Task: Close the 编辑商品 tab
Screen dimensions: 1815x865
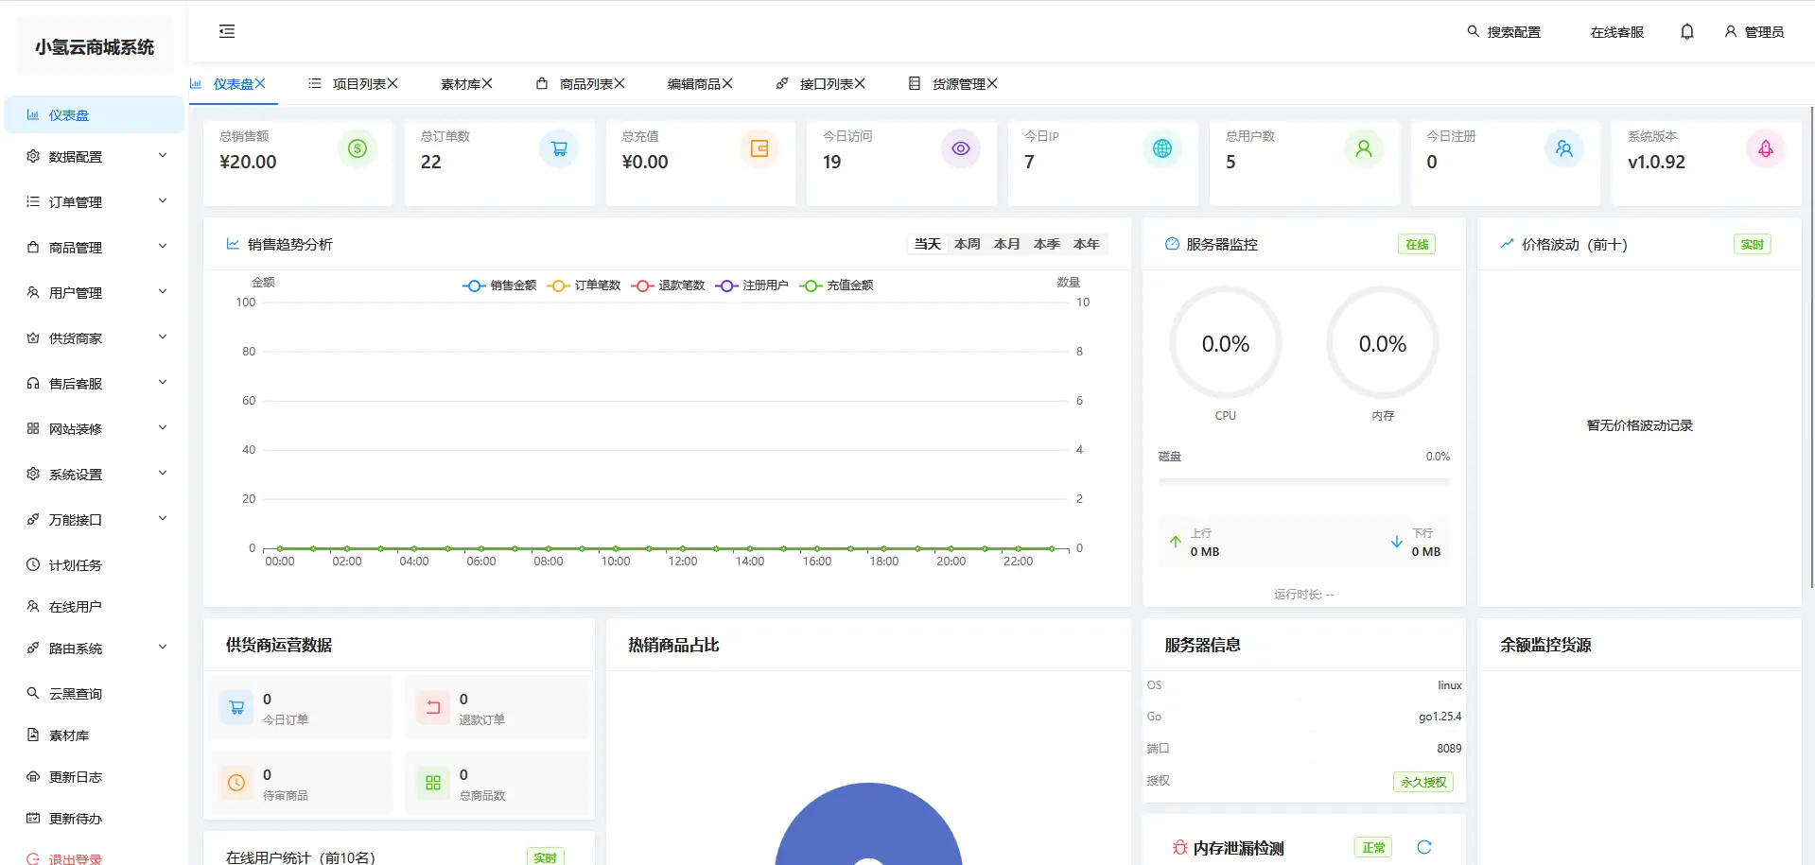Action: pyautogui.click(x=729, y=83)
